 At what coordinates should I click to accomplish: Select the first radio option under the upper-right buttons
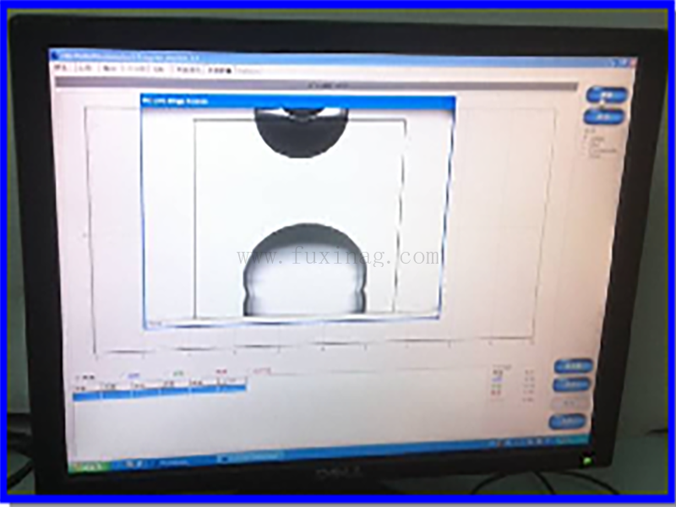586,135
